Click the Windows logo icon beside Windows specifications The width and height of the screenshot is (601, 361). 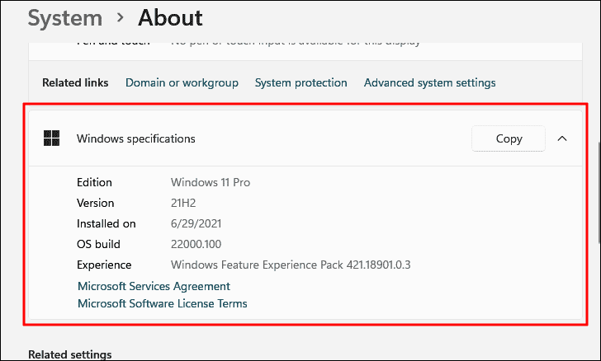(51, 138)
